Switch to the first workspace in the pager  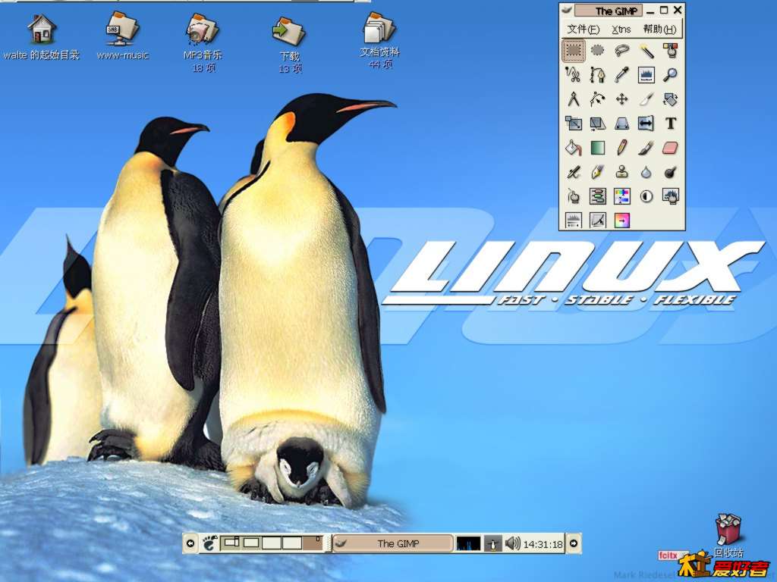click(231, 543)
